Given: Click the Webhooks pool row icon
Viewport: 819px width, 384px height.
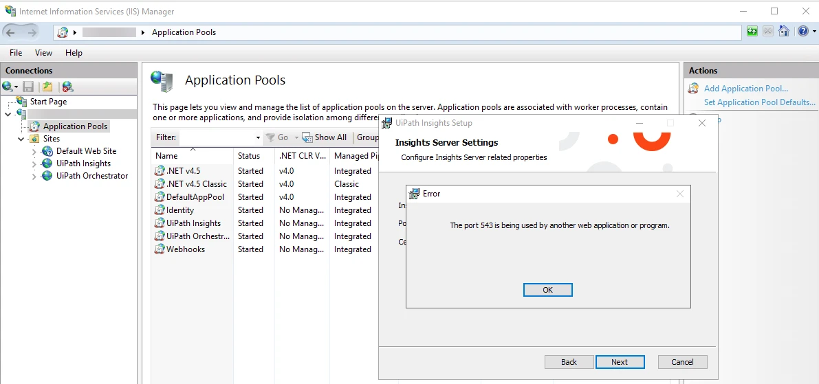Looking at the screenshot, I should click(160, 249).
